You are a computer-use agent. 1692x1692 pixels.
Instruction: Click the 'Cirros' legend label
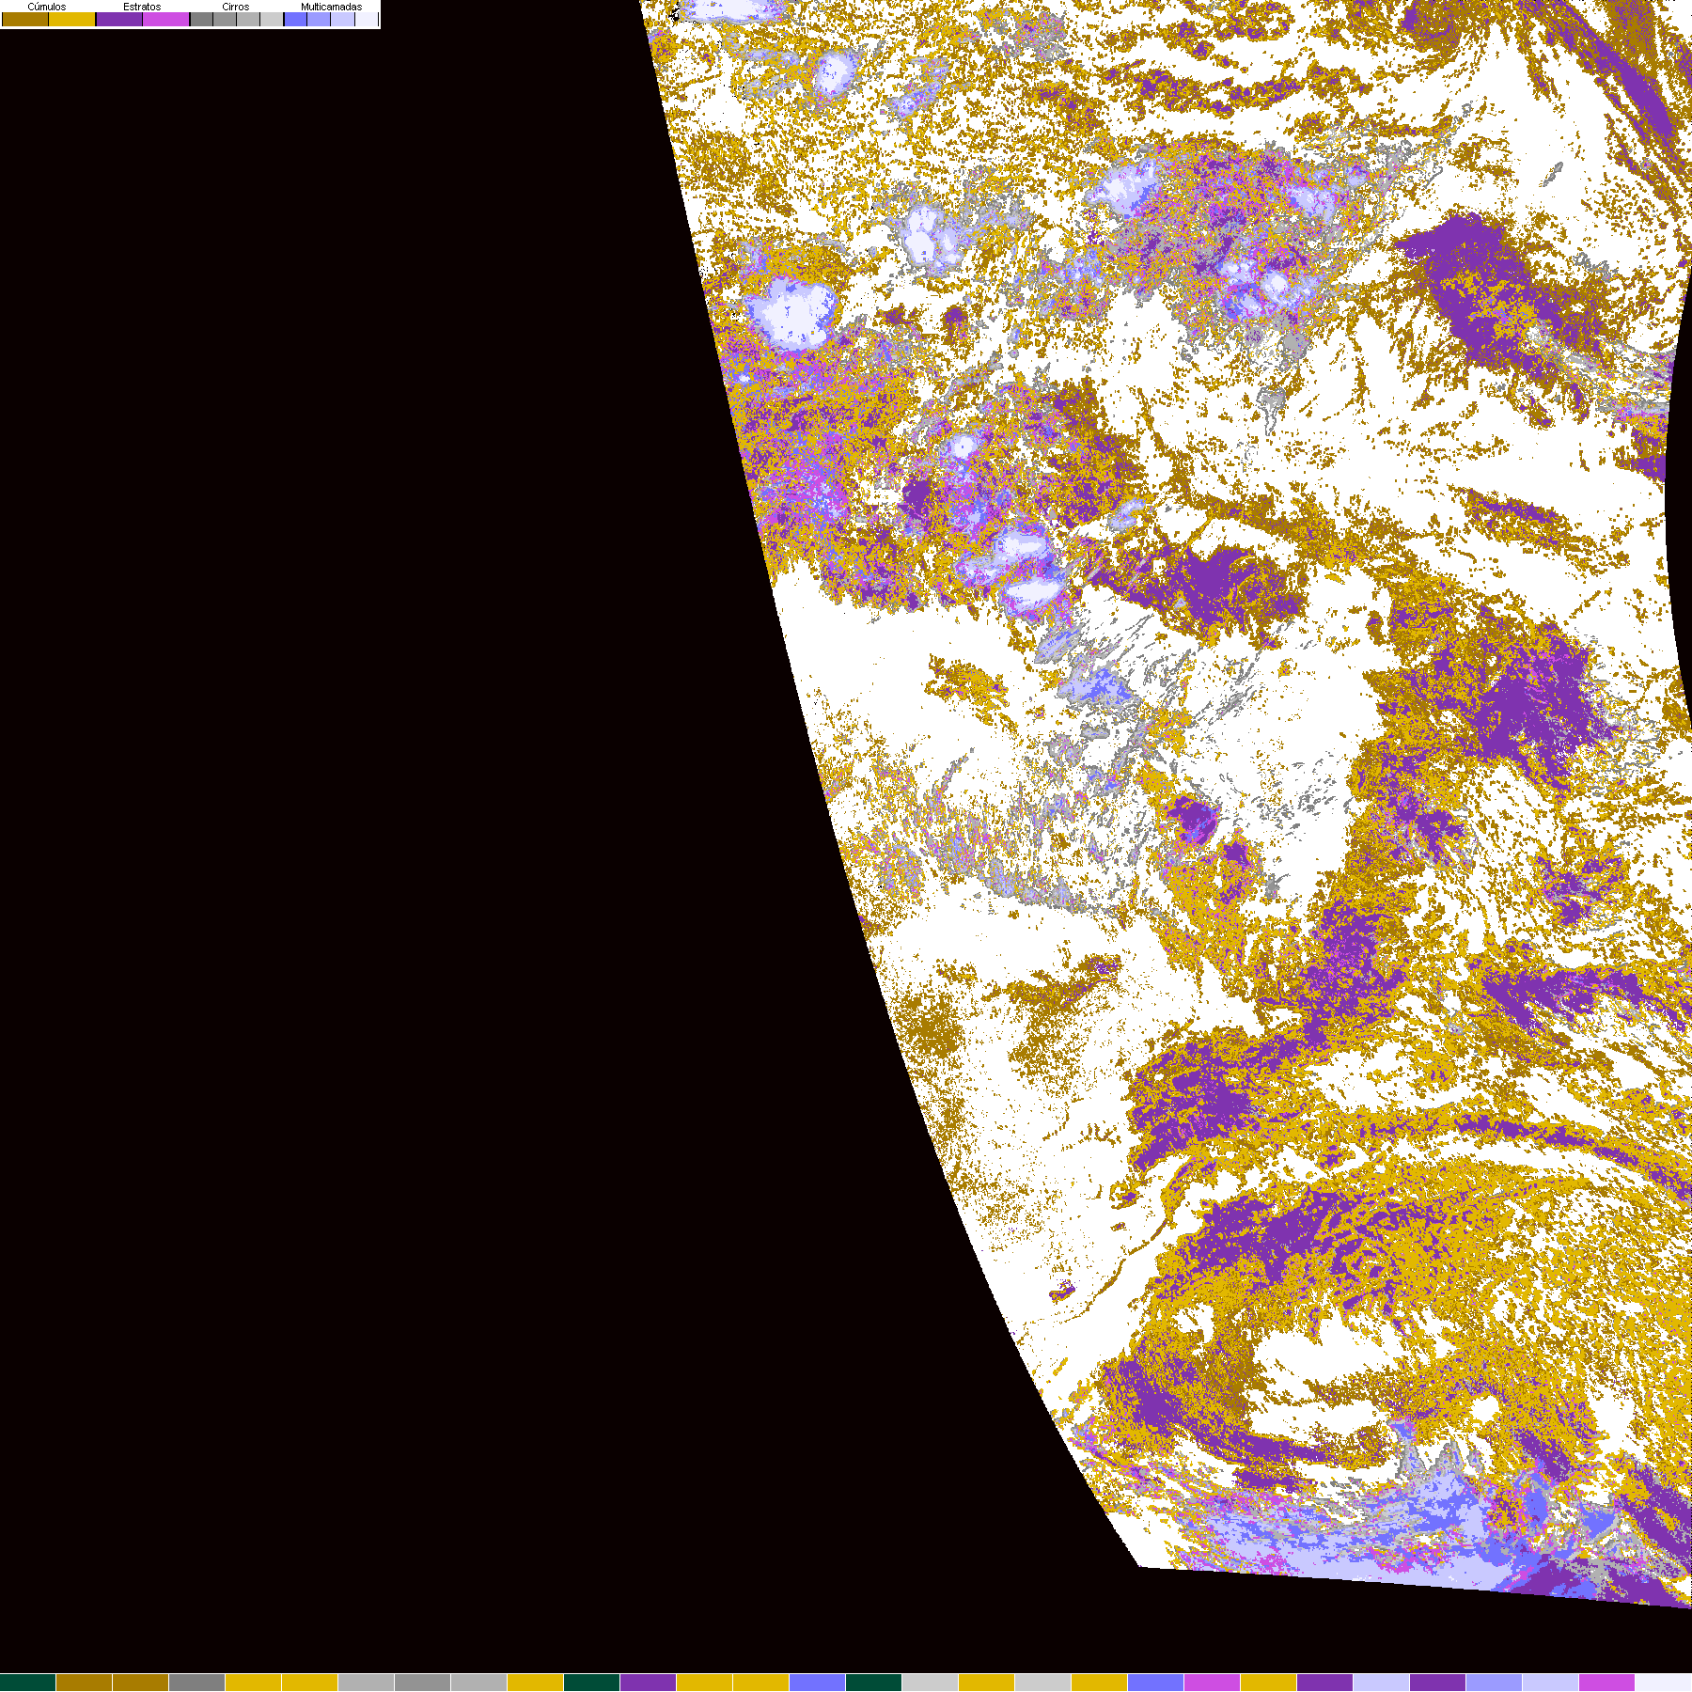point(236,7)
